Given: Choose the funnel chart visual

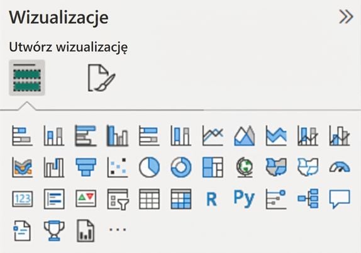Looking at the screenshot, I should [x=86, y=167].
